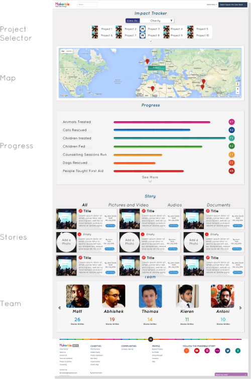Click Add a Photo circle in first empty story
Viewport: 251px width, 379px height.
66,242
